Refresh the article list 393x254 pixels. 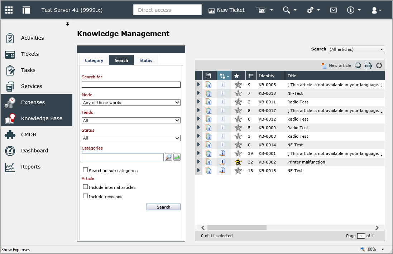[x=379, y=65]
